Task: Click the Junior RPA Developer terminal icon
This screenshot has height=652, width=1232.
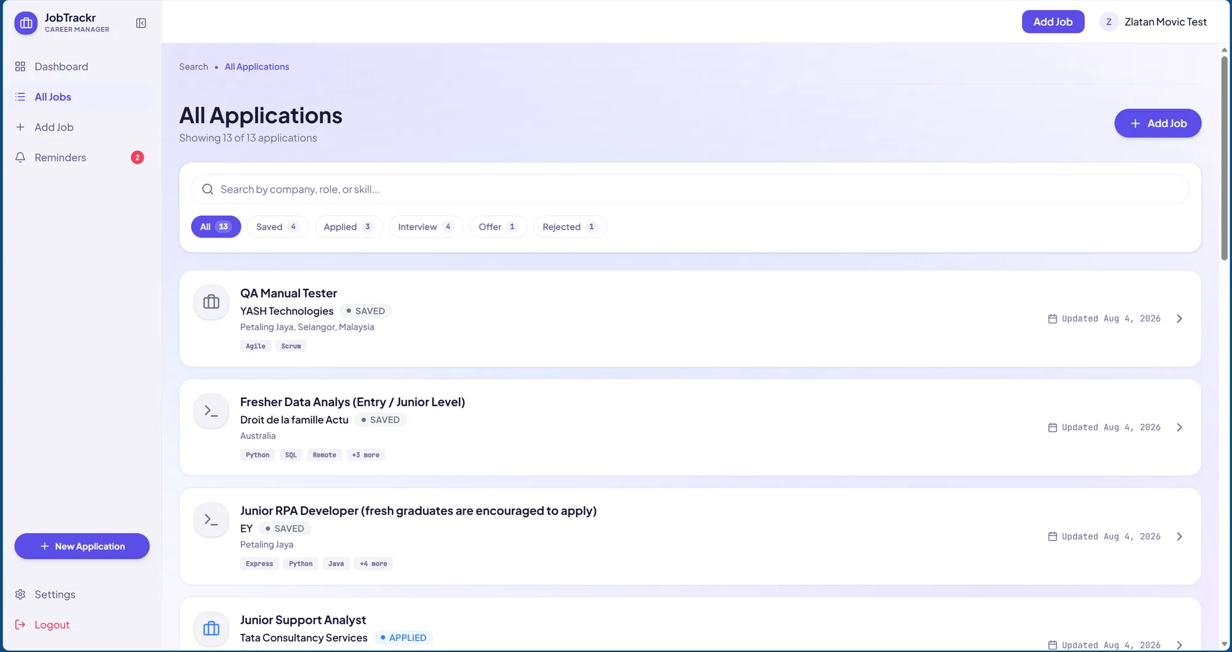Action: click(211, 520)
